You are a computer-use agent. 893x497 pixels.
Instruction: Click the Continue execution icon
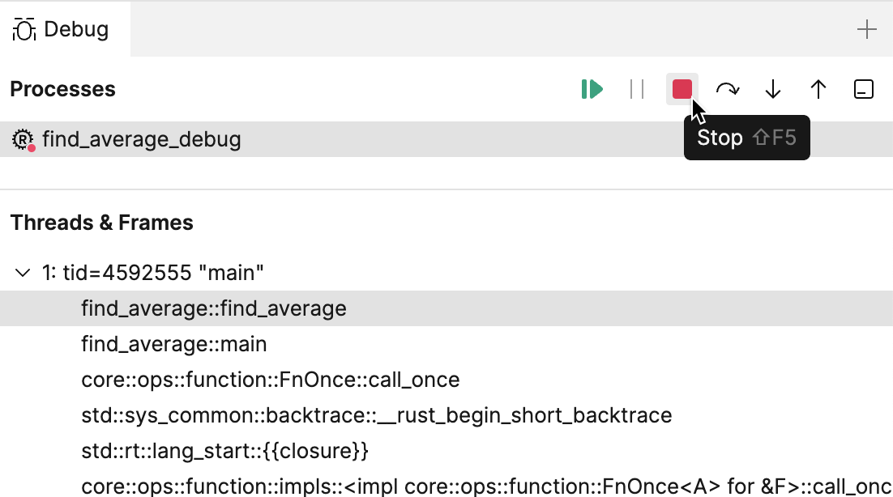pyautogui.click(x=592, y=90)
